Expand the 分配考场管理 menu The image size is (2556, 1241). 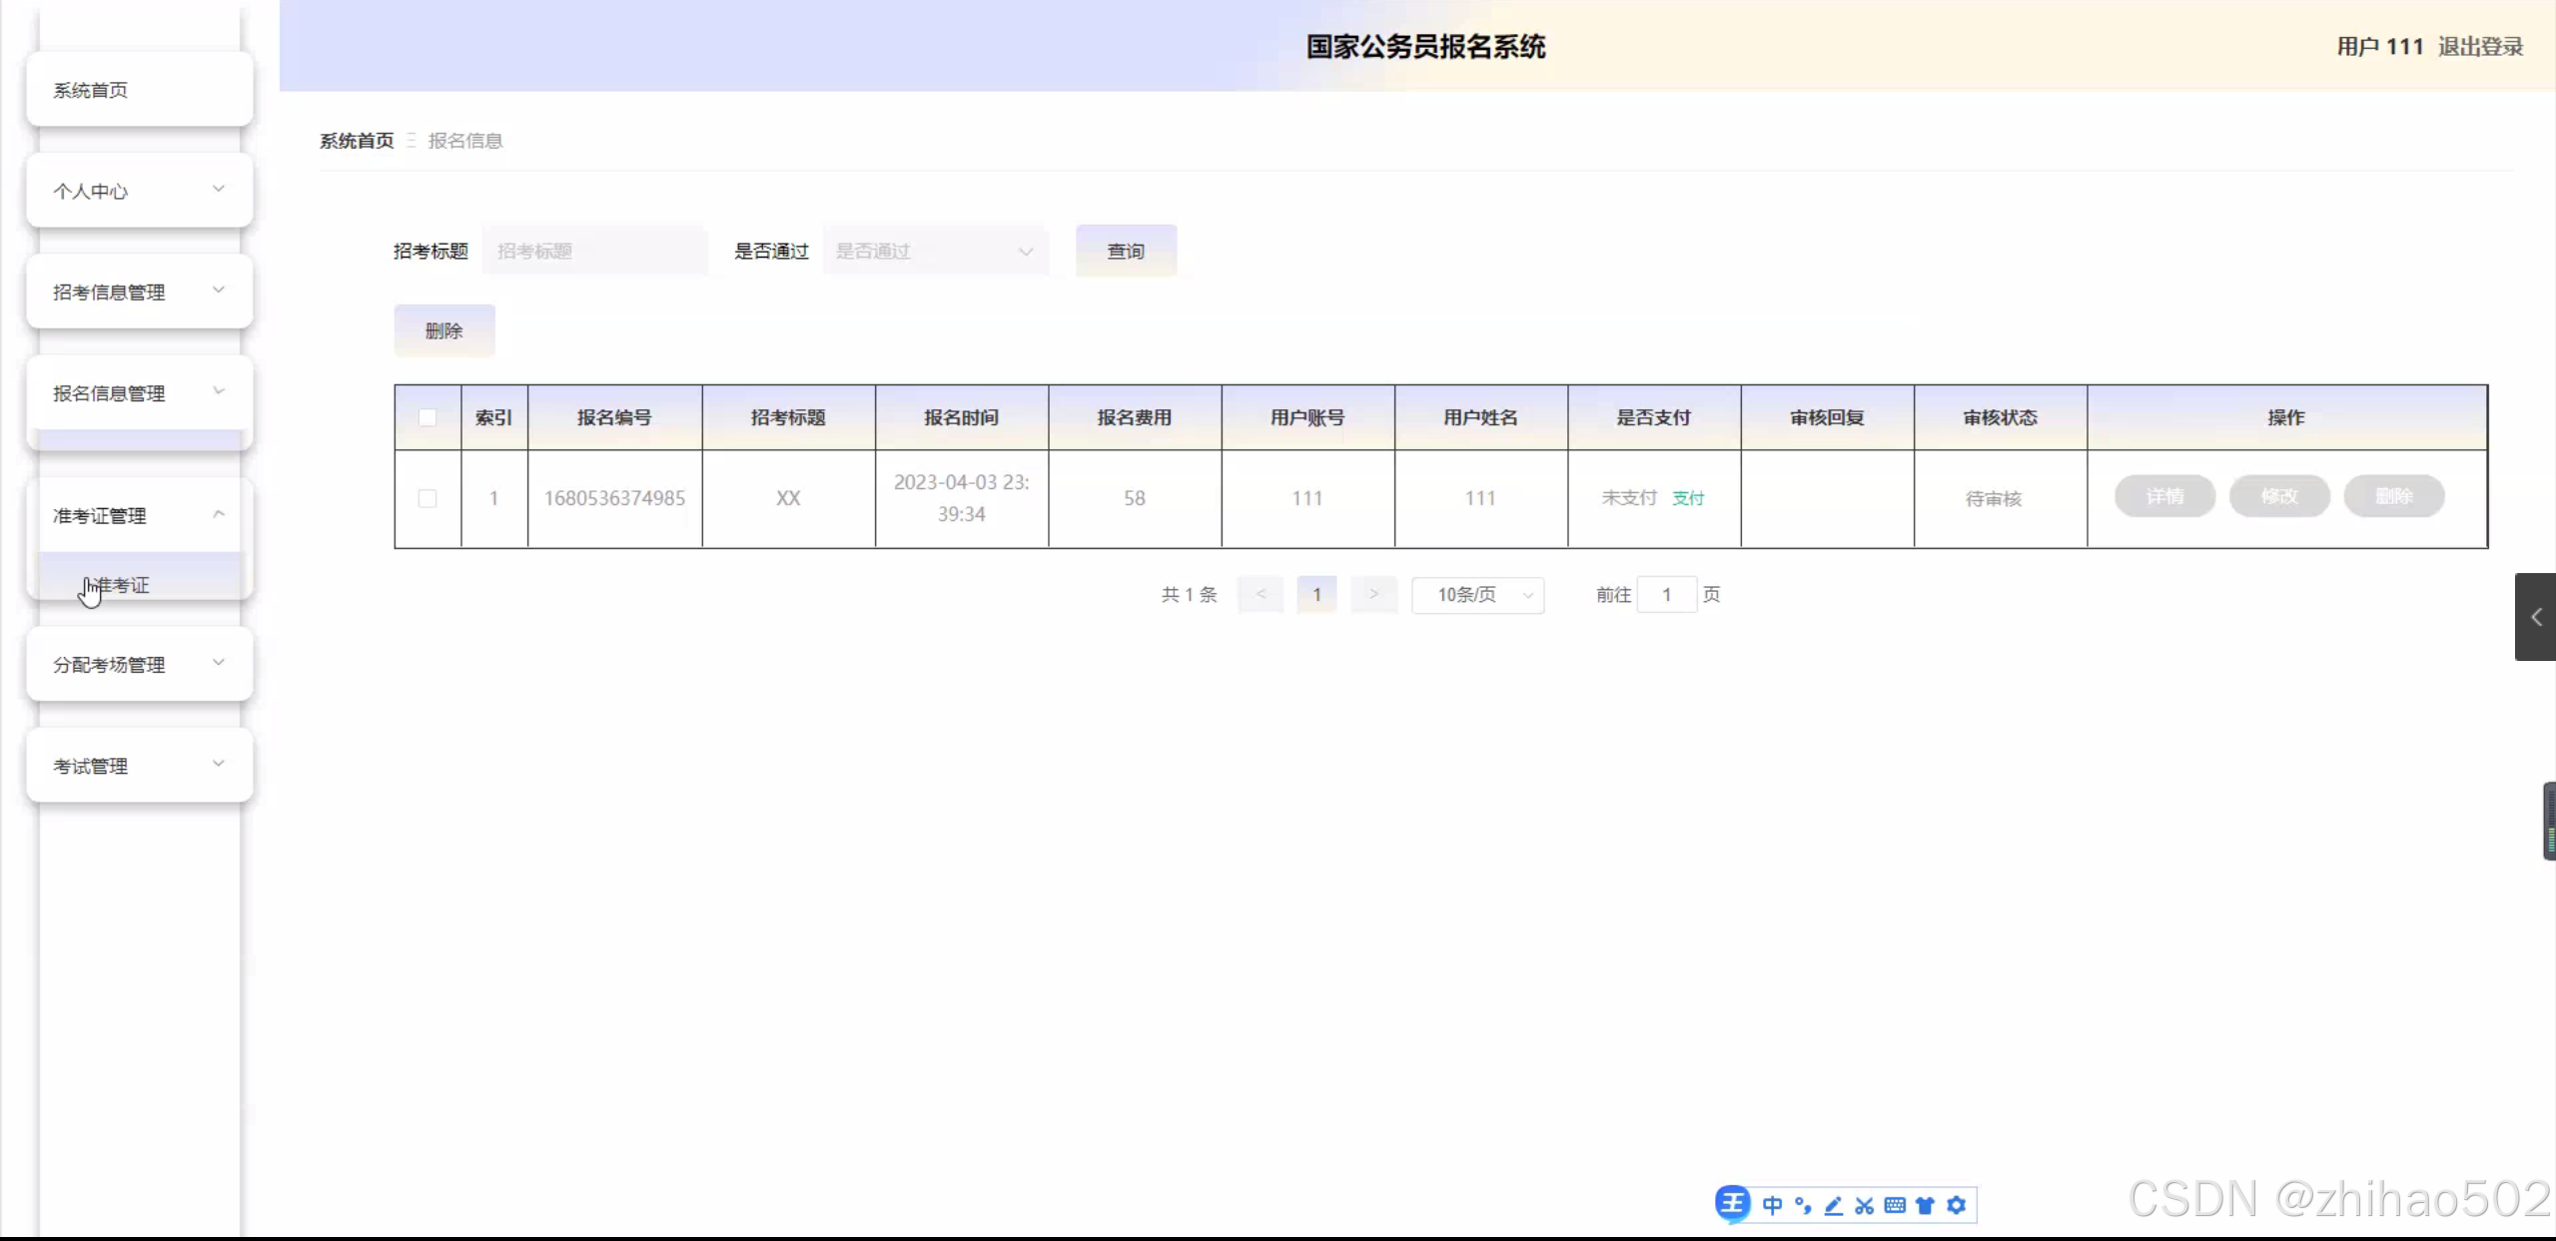click(139, 664)
